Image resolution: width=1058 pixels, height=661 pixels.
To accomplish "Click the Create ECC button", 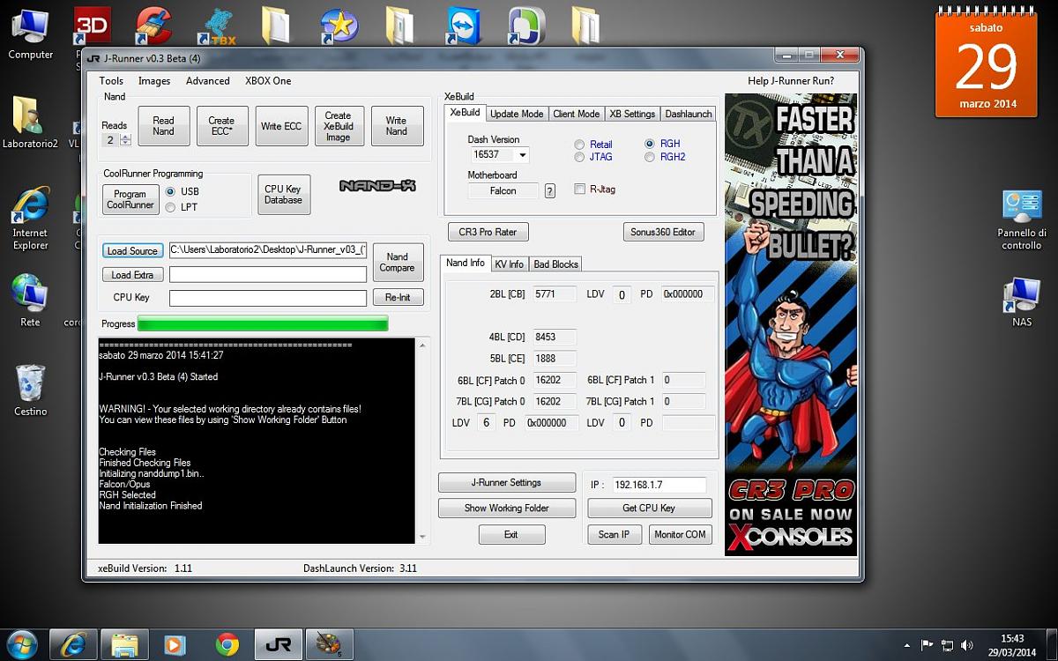I will pyautogui.click(x=221, y=126).
